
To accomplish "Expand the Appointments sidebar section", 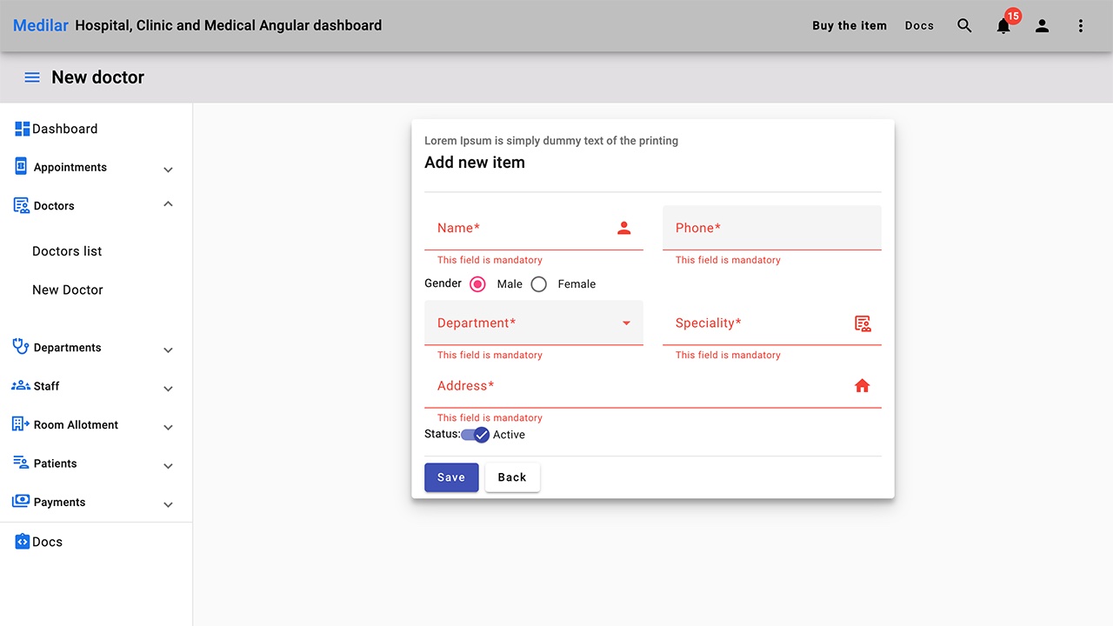I will [x=167, y=169].
